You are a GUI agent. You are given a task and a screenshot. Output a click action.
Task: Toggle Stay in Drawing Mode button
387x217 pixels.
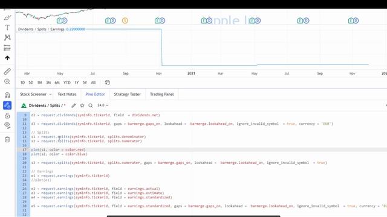point(7,105)
